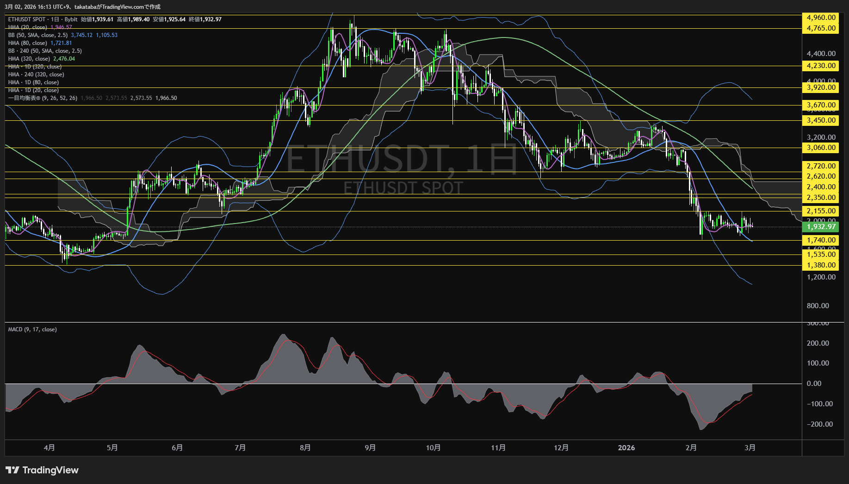849x484 pixels.
Task: Click the green current price label 1,932.97
Action: pyautogui.click(x=821, y=227)
